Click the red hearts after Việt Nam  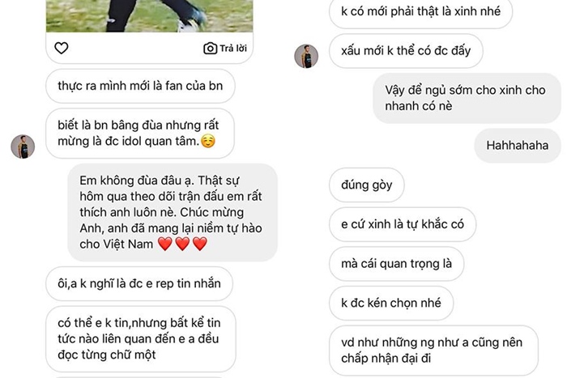[x=182, y=244]
